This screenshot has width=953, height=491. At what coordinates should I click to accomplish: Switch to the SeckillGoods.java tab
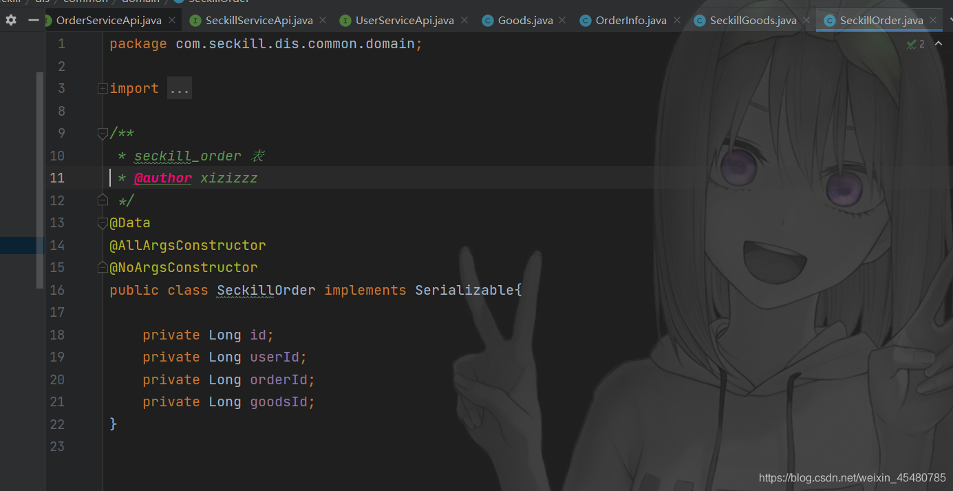(753, 21)
